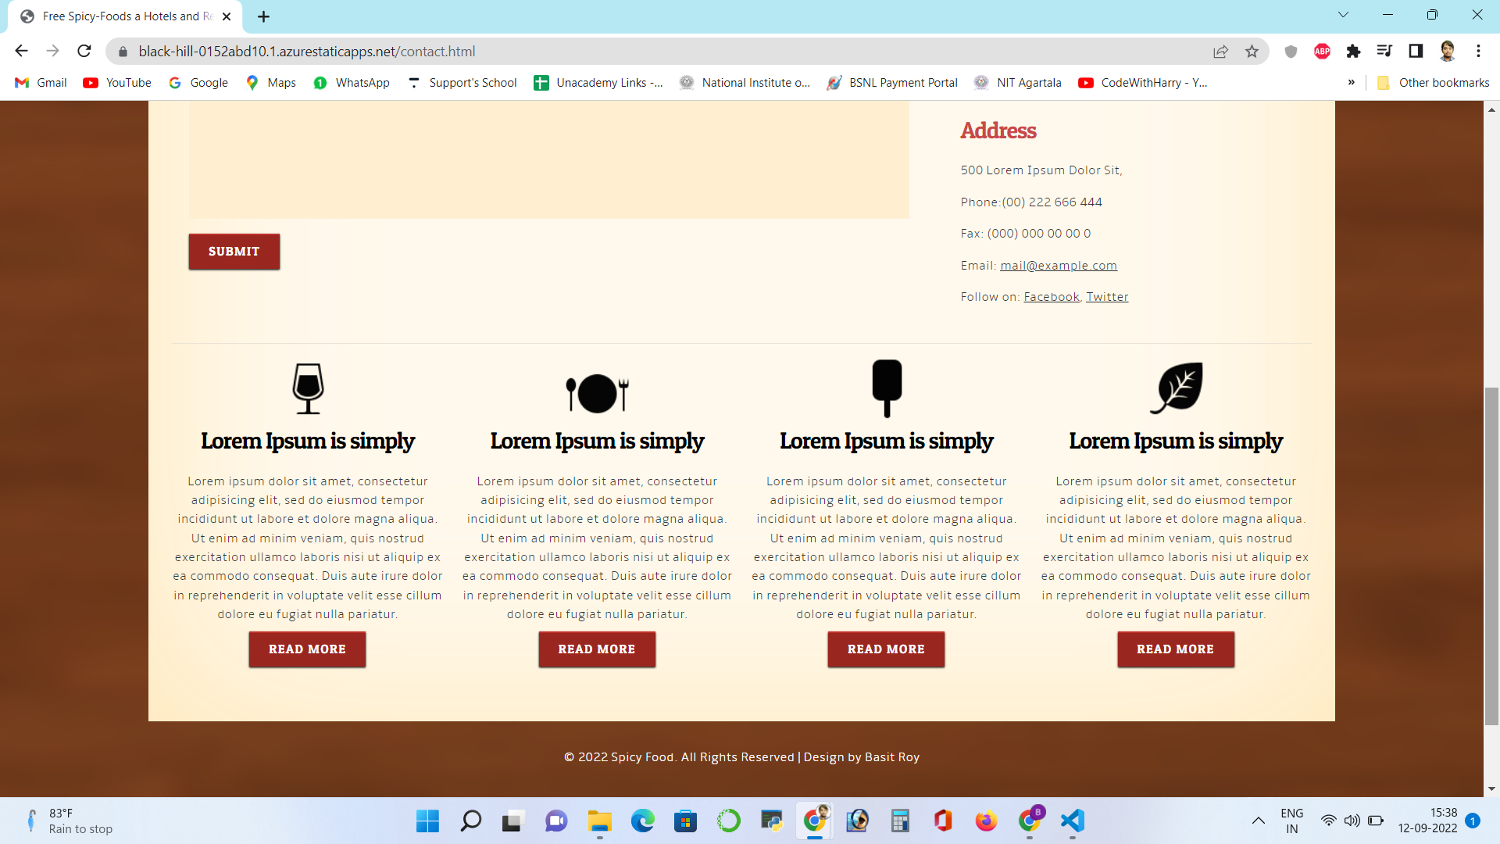Image resolution: width=1500 pixels, height=844 pixels.
Task: Click the browser back arrow
Action: [x=21, y=52]
